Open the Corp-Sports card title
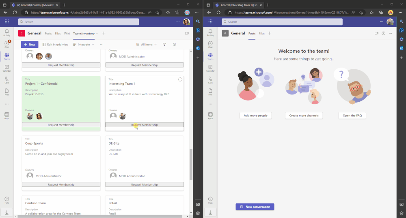Image resolution: width=406 pixels, height=218 pixels. tap(34, 143)
